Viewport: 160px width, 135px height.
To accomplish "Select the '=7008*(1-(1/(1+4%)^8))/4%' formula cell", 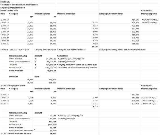I will pos(71,116).
